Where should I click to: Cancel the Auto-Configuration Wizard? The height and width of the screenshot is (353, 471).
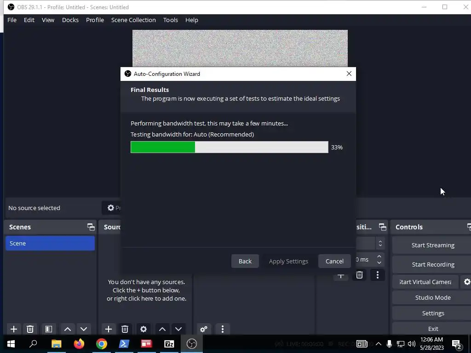pyautogui.click(x=334, y=261)
